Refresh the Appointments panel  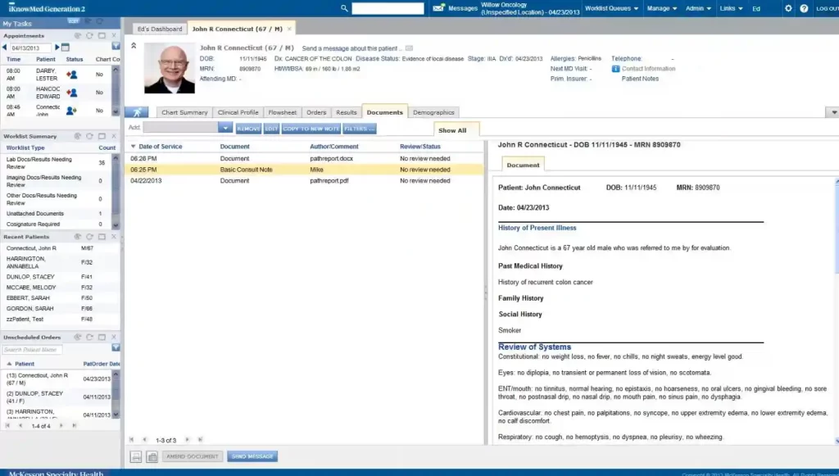[x=88, y=35]
